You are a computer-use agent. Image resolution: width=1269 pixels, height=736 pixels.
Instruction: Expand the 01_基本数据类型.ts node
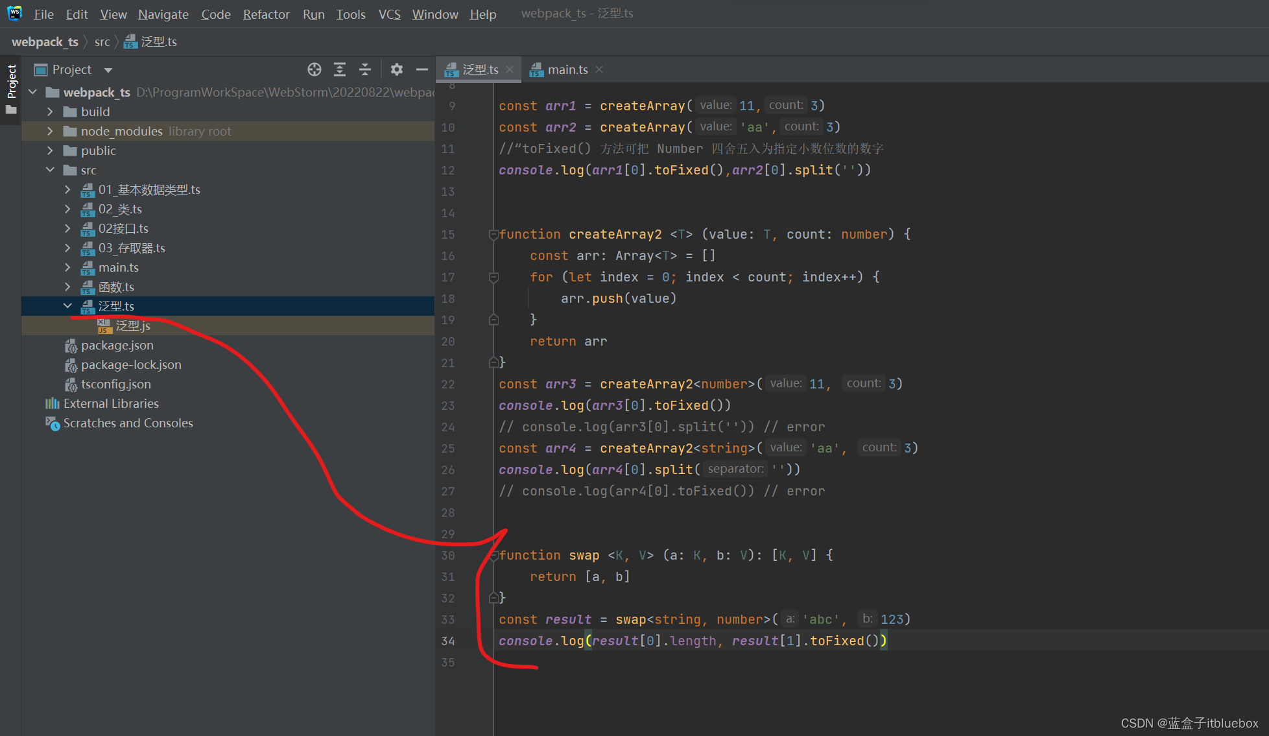click(67, 189)
